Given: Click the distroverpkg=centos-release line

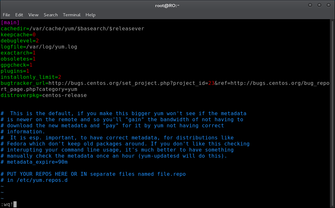Looking at the screenshot, I should 44,95.
